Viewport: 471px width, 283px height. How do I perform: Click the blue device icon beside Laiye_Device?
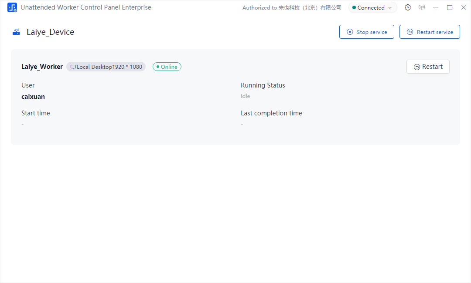[x=16, y=32]
